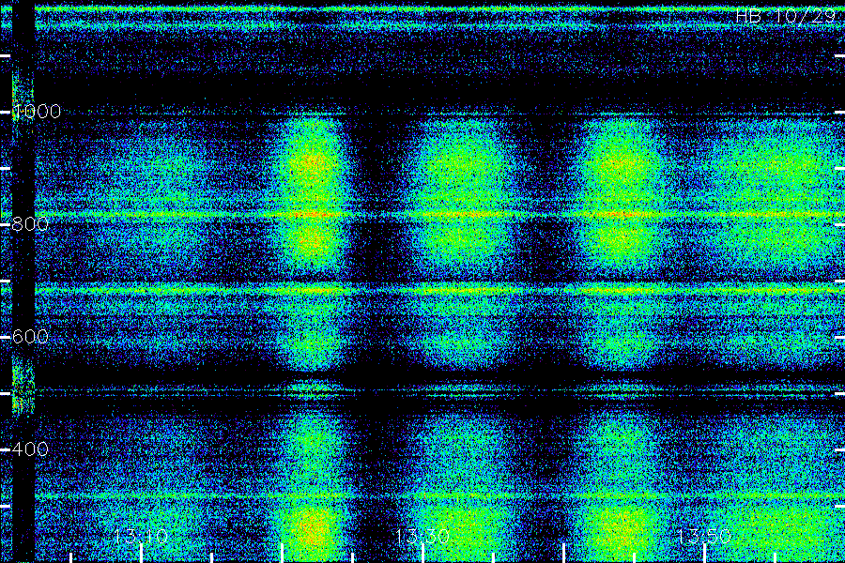
Task: Click the HB 10/29 header text
Action: point(786,16)
